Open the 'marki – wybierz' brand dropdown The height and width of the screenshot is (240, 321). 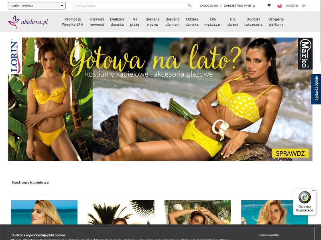pyautogui.click(x=37, y=6)
